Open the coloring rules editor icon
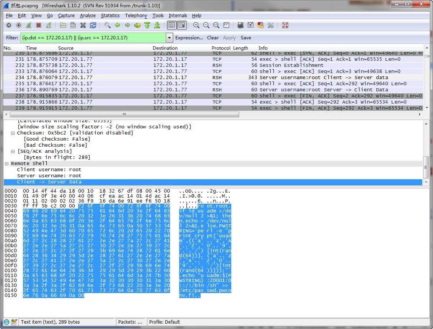433x329 pixels. tap(261, 25)
